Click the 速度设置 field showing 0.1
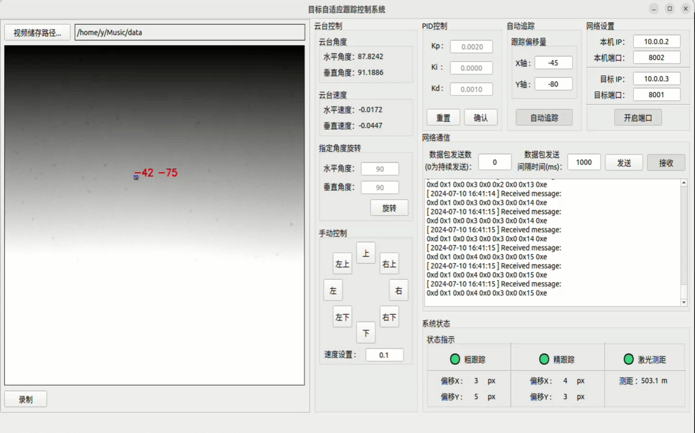 click(385, 355)
